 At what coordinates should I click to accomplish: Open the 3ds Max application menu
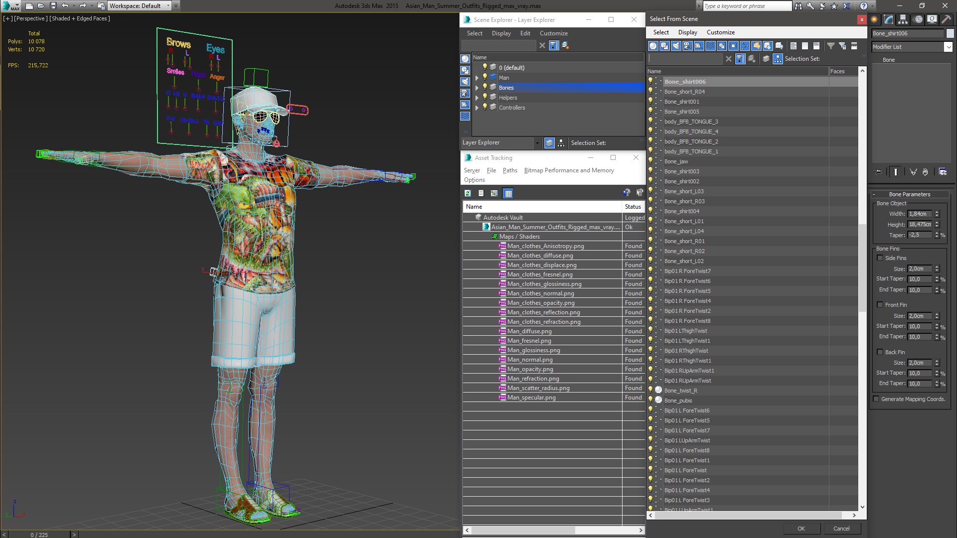coord(10,6)
